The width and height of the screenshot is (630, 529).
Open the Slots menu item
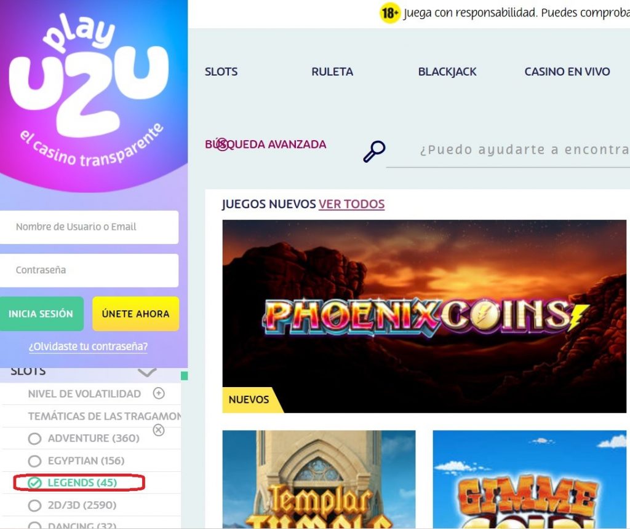[221, 72]
